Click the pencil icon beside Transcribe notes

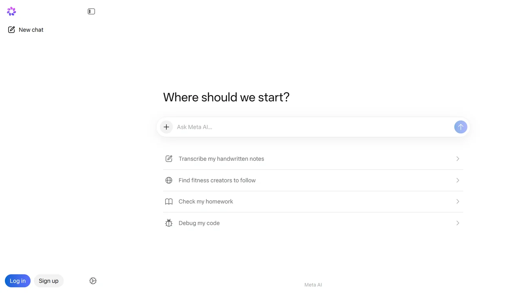pos(169,159)
